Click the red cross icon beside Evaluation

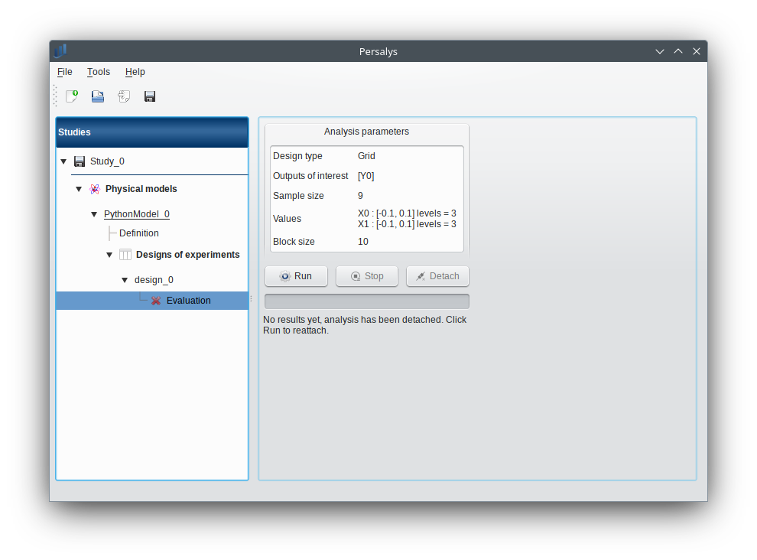156,301
